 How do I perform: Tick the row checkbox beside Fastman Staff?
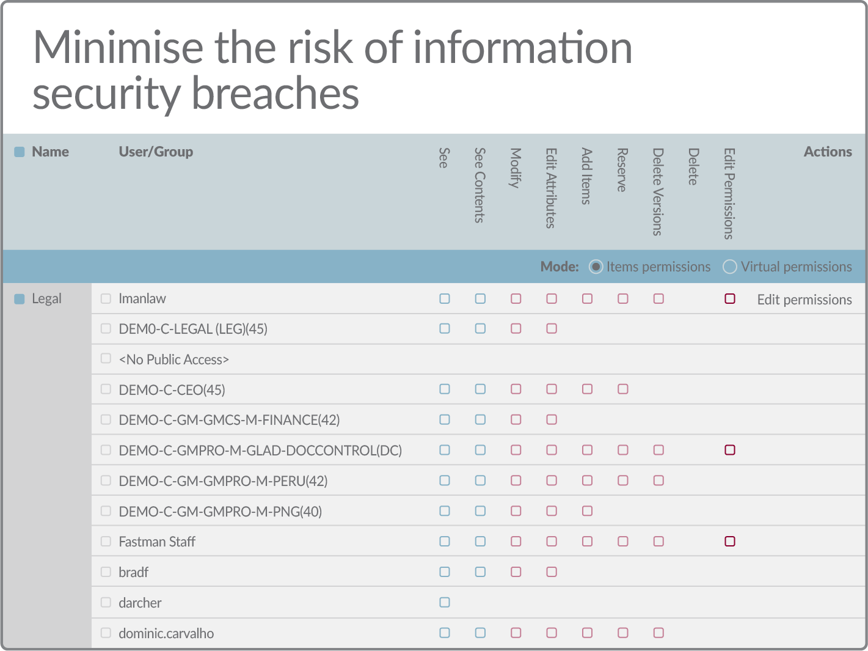(x=106, y=541)
